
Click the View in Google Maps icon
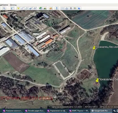click(x=75, y=8)
